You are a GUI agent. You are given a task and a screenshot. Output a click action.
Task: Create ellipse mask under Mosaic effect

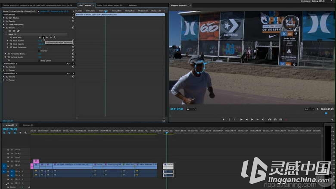[10, 31]
